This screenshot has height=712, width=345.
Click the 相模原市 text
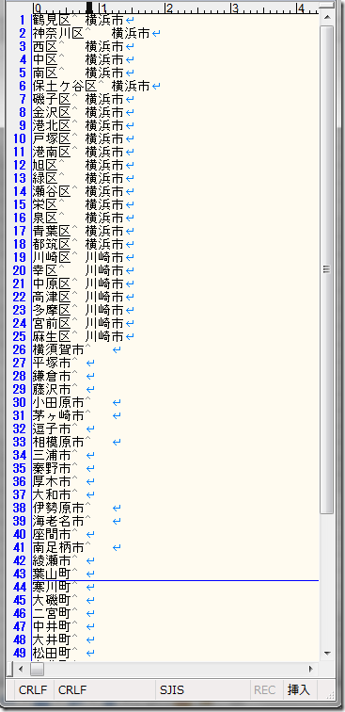tap(58, 442)
